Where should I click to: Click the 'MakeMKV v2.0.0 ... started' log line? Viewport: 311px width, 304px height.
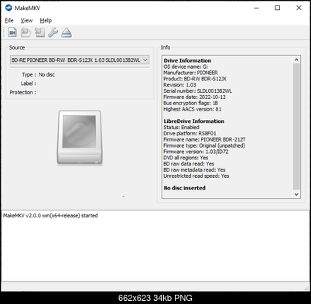(x=50, y=216)
